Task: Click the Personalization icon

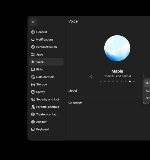Action: tap(33, 47)
